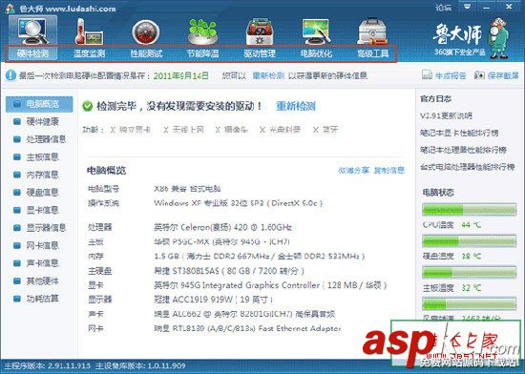Click the CPU温度 44℃ progress bar

pyautogui.click(x=469, y=210)
